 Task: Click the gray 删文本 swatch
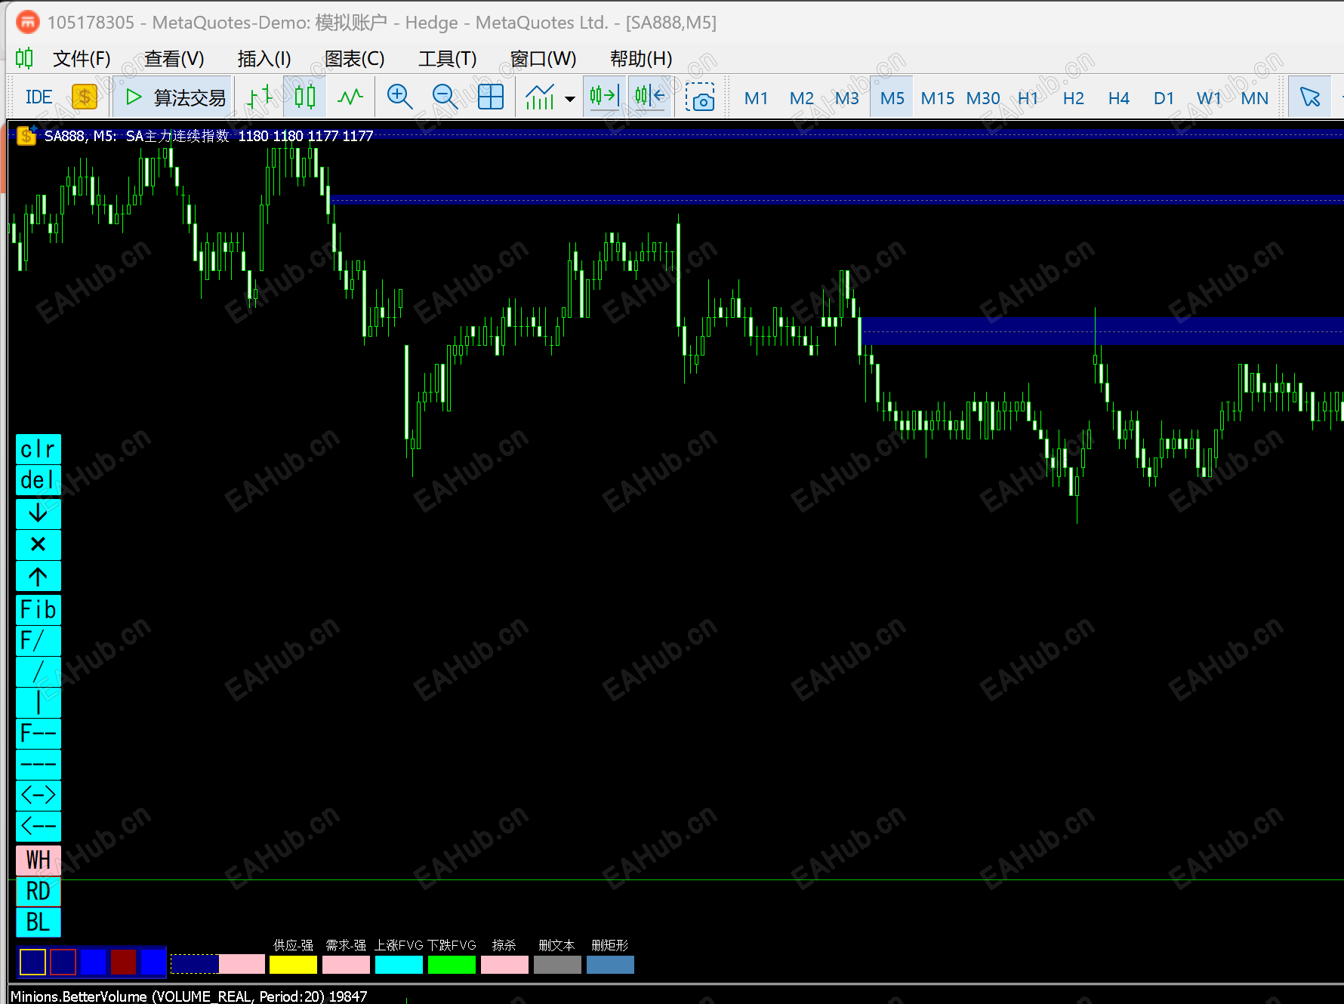pyautogui.click(x=557, y=964)
